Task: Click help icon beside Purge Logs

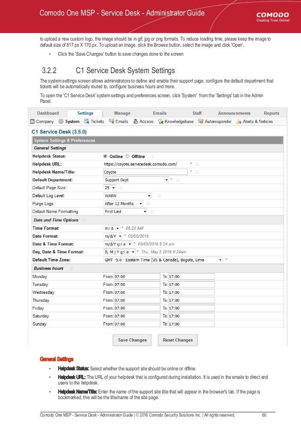Action: (148, 204)
